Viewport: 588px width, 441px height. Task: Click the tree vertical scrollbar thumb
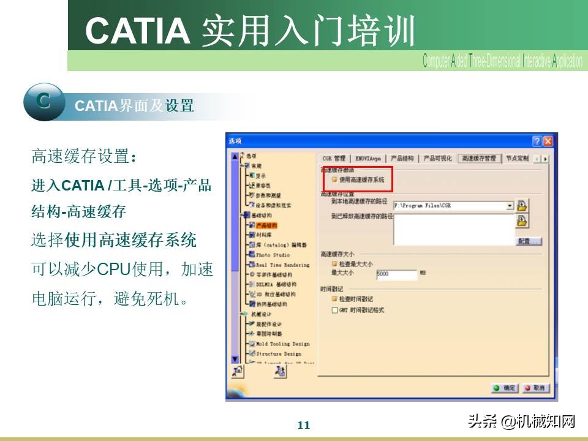point(235,216)
